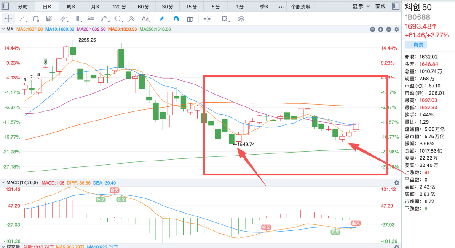Switch to the 日K tab

47,7
